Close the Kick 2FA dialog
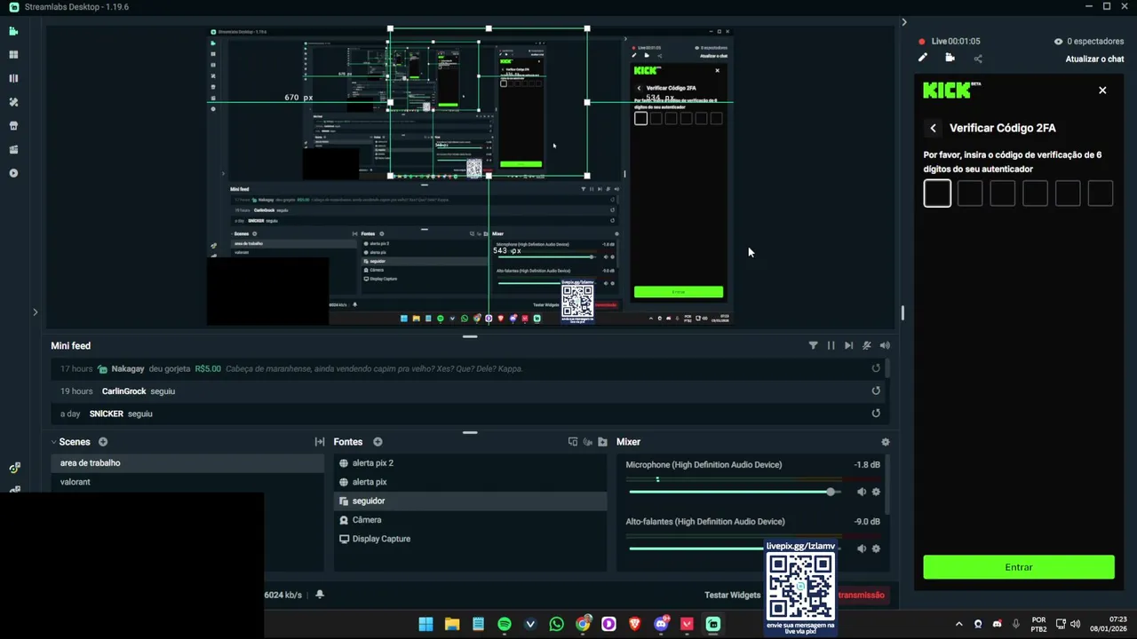 point(1102,91)
